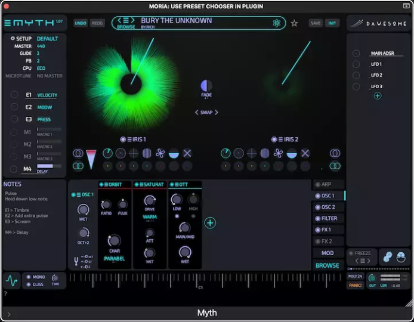Click IRIS 1 fan-shaped flower icon
This screenshot has height=322, width=414.
point(160,153)
